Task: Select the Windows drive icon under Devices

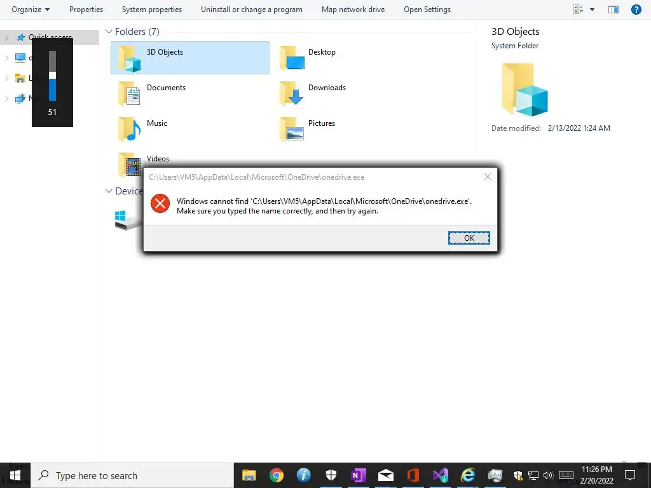Action: [x=127, y=220]
